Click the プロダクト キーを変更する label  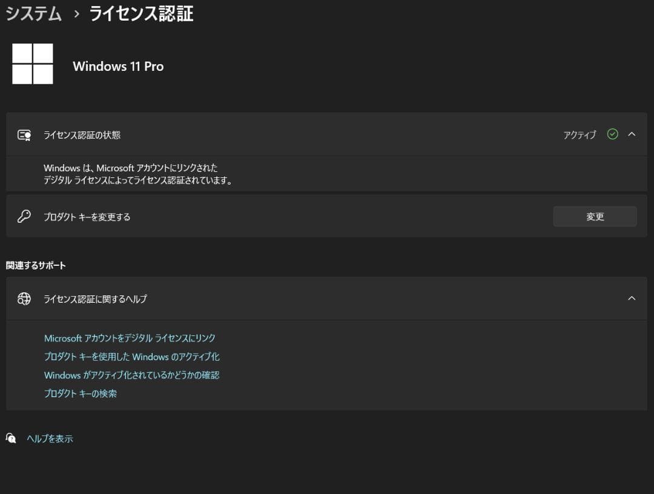[x=87, y=217]
